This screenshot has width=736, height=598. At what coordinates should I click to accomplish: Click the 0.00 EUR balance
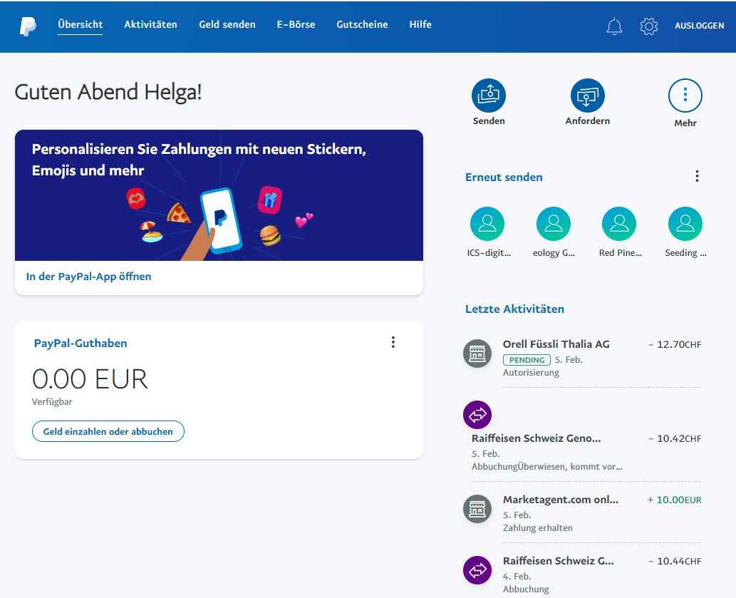(90, 378)
